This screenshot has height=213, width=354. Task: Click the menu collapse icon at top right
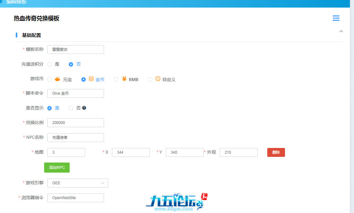(x=336, y=18)
